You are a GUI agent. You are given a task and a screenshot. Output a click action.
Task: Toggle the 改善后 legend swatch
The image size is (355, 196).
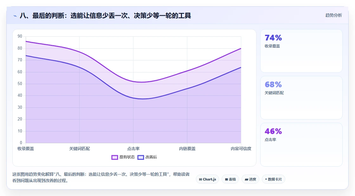pyautogui.click(x=141, y=157)
